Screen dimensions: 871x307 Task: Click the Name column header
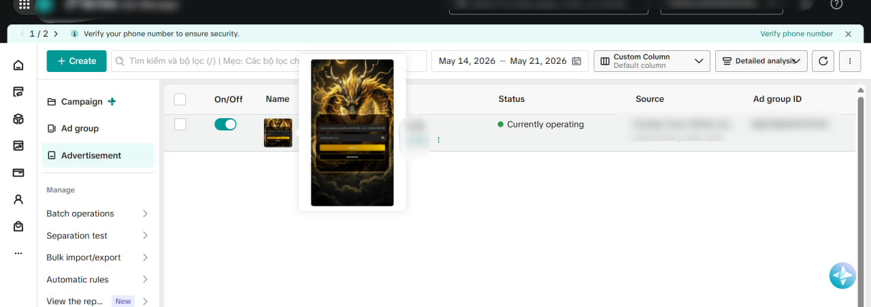pos(278,99)
